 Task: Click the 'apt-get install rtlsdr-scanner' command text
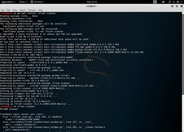click(36, 13)
